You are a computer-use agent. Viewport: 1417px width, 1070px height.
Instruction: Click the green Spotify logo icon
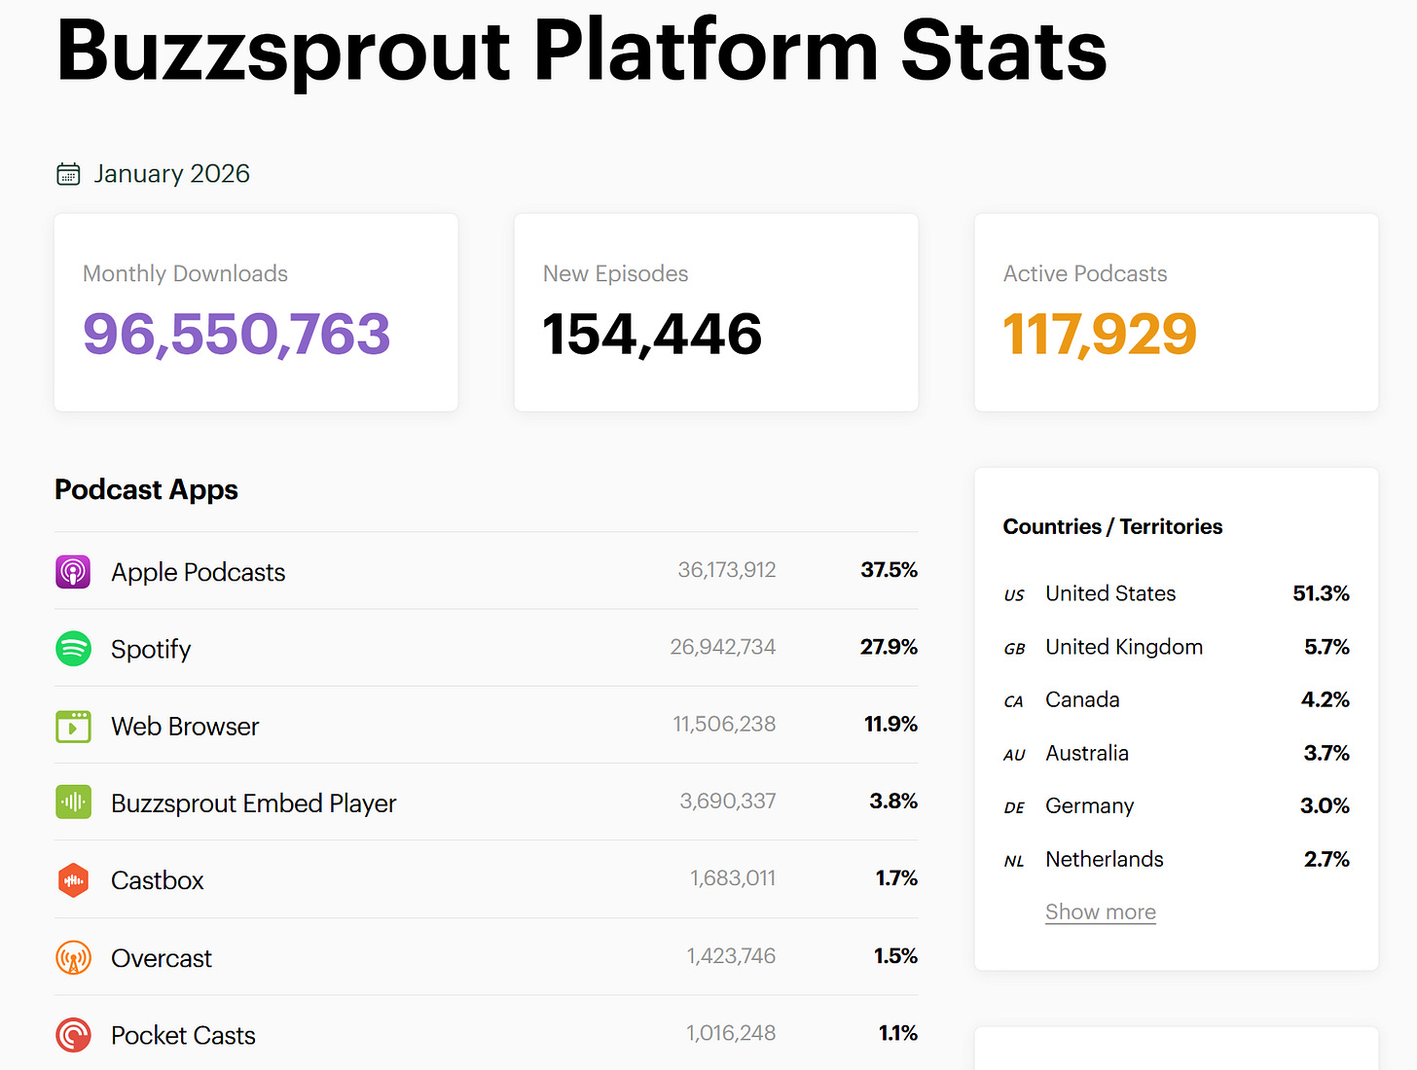[73, 649]
